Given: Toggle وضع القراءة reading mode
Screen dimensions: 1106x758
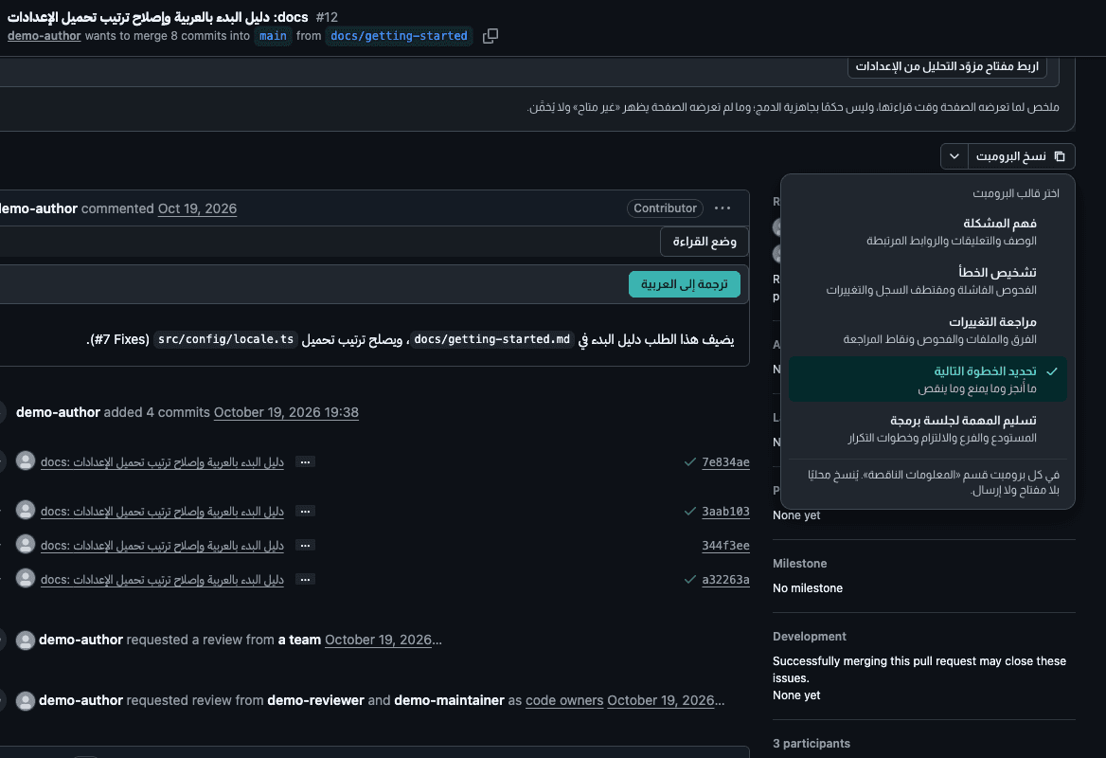Looking at the screenshot, I should [x=704, y=242].
